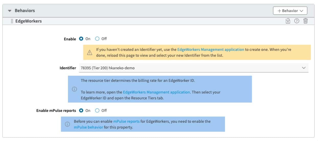Click the lock icon on EdgeWorkers behavior
318x141 pixels.
tap(288, 21)
